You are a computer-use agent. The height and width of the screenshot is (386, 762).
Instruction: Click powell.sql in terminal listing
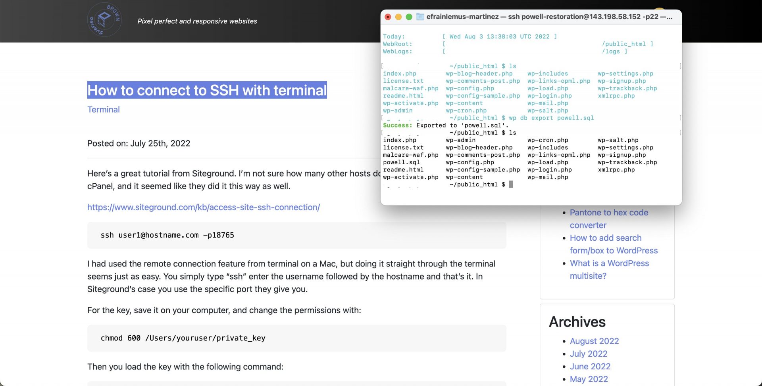[x=401, y=162]
